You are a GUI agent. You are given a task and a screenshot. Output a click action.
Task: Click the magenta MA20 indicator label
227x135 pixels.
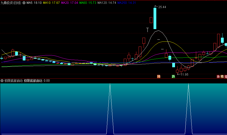tap(69, 3)
